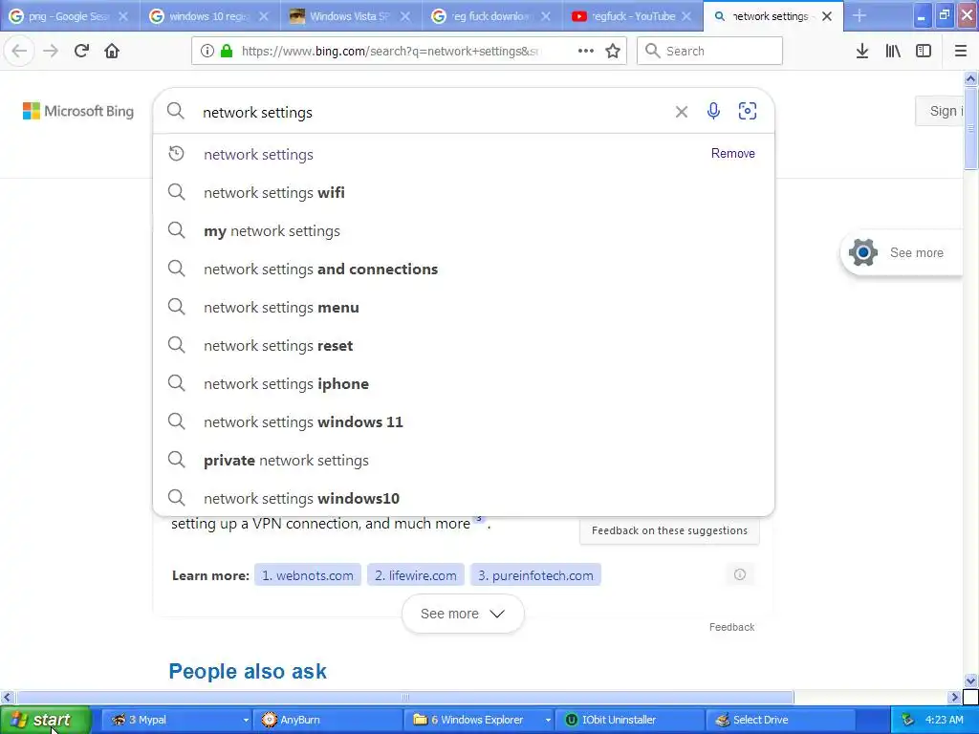This screenshot has height=734, width=979.
Task: Choose suggestion 'network settings windows10'
Action: pyautogui.click(x=464, y=498)
